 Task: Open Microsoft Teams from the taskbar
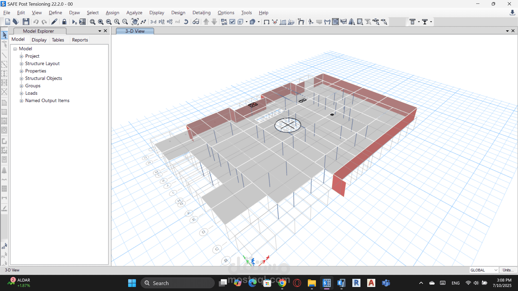tap(386, 283)
